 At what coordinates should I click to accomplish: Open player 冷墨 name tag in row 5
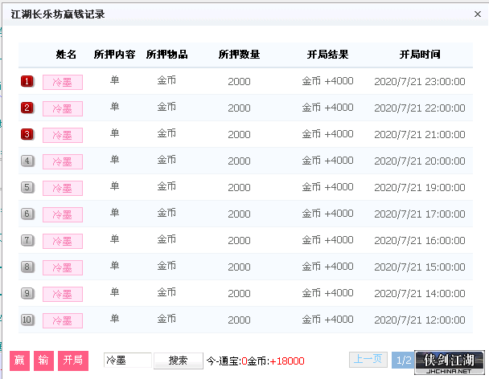63,188
